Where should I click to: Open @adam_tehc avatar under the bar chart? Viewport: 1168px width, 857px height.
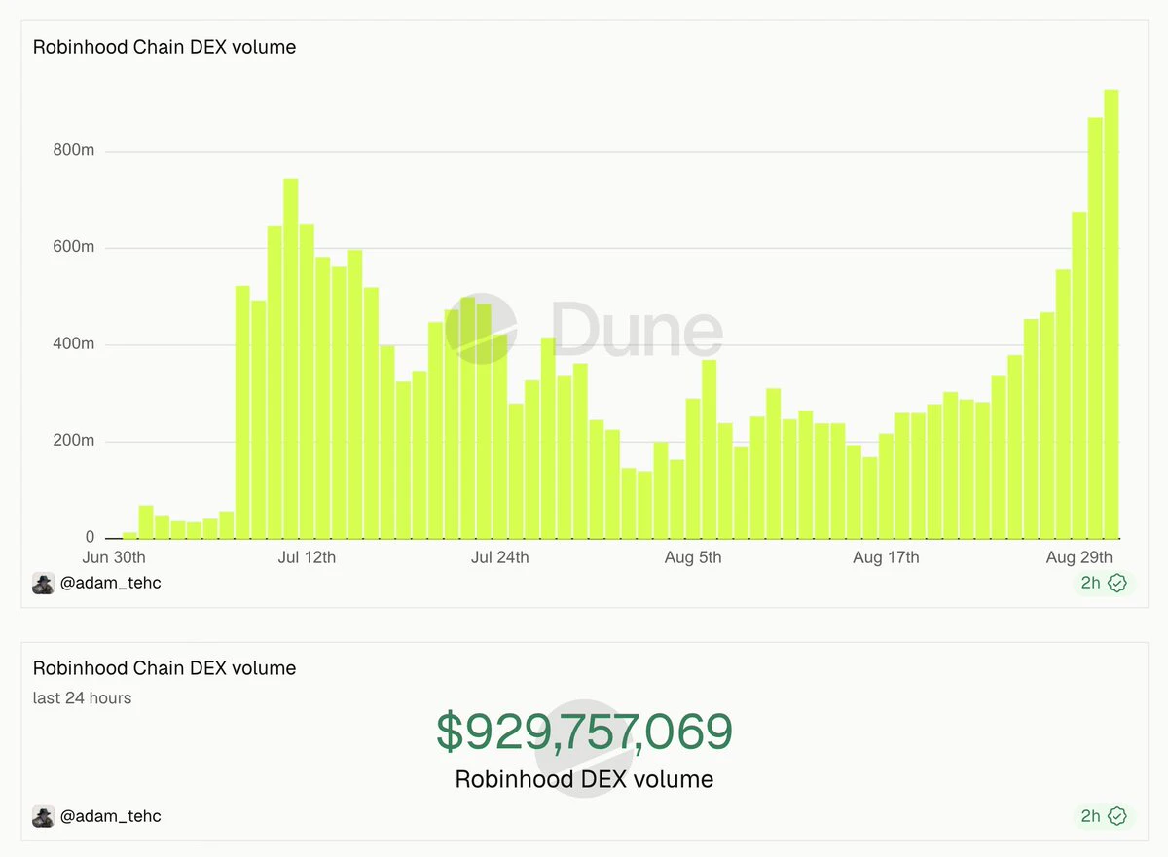tap(43, 584)
